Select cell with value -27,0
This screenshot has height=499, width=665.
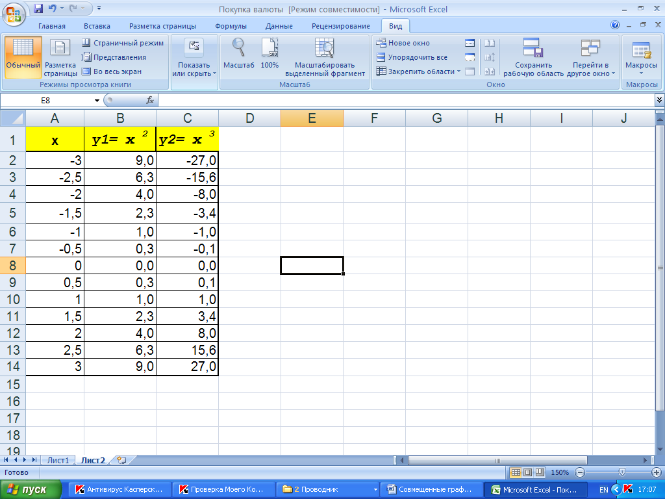(187, 160)
